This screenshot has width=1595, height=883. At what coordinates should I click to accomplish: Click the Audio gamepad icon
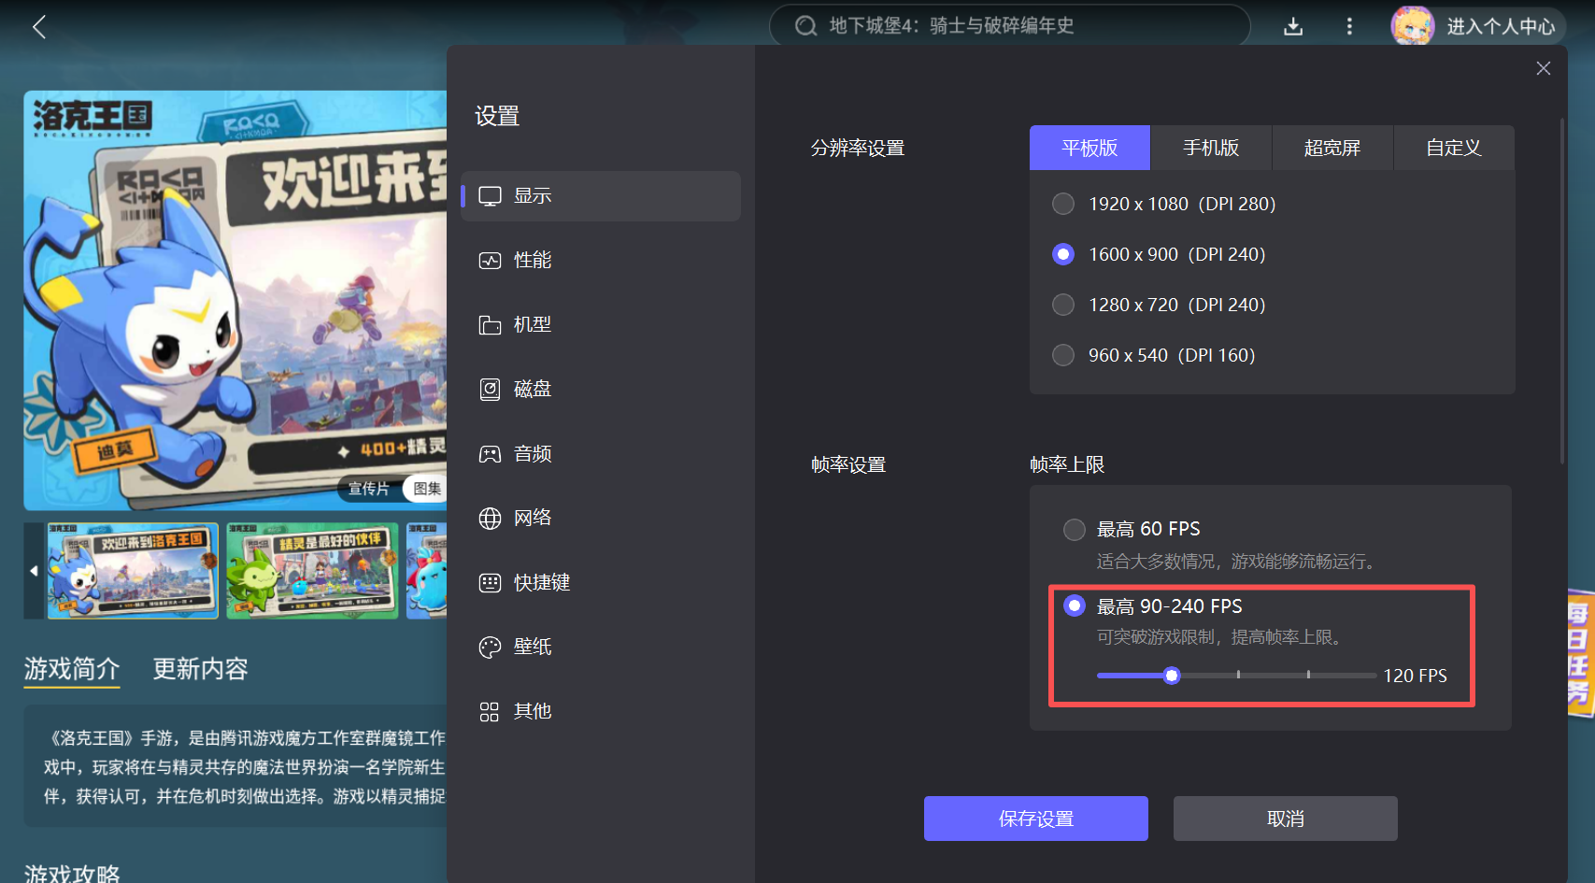click(x=491, y=454)
